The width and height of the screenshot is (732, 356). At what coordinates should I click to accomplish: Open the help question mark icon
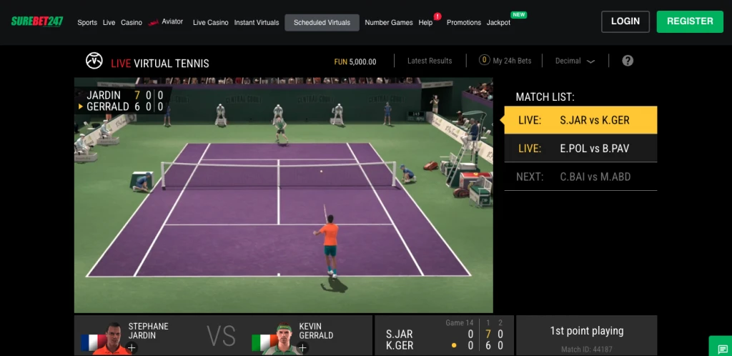(x=628, y=61)
